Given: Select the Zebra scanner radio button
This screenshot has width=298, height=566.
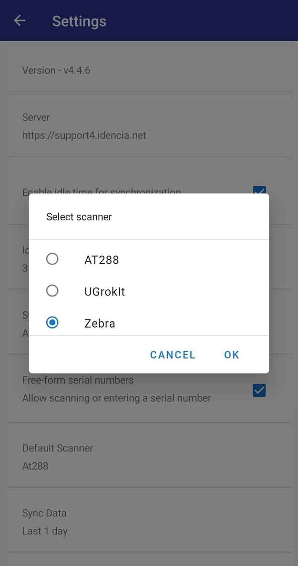Looking at the screenshot, I should pos(52,322).
